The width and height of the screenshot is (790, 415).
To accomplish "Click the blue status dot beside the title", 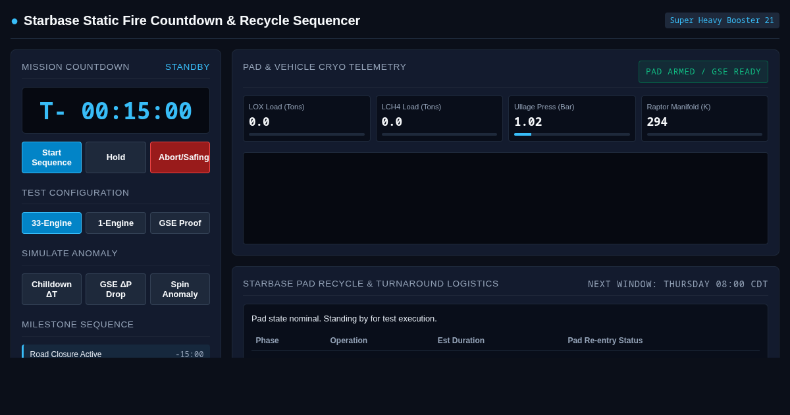I will tap(14, 21).
